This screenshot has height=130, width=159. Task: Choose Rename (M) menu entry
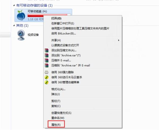click(x=58, y=118)
